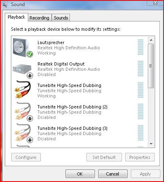
Task: Open the Sounds tab
Action: coord(61,18)
